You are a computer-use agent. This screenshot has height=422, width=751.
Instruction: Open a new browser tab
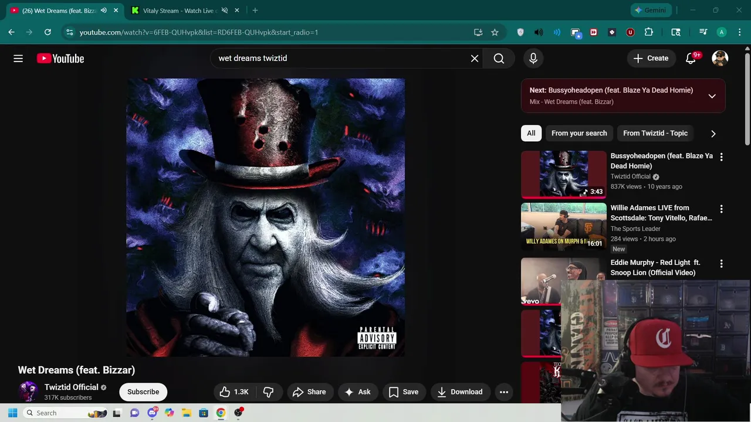(255, 11)
